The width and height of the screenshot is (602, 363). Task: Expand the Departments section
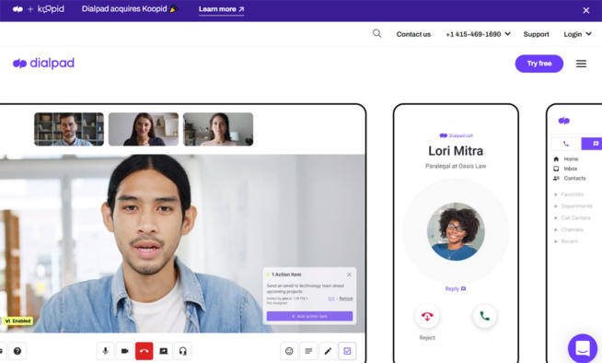573,206
